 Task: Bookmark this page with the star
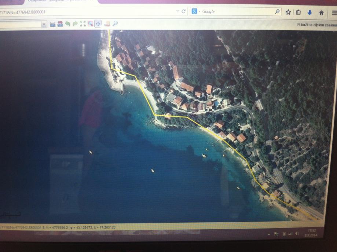(288, 12)
